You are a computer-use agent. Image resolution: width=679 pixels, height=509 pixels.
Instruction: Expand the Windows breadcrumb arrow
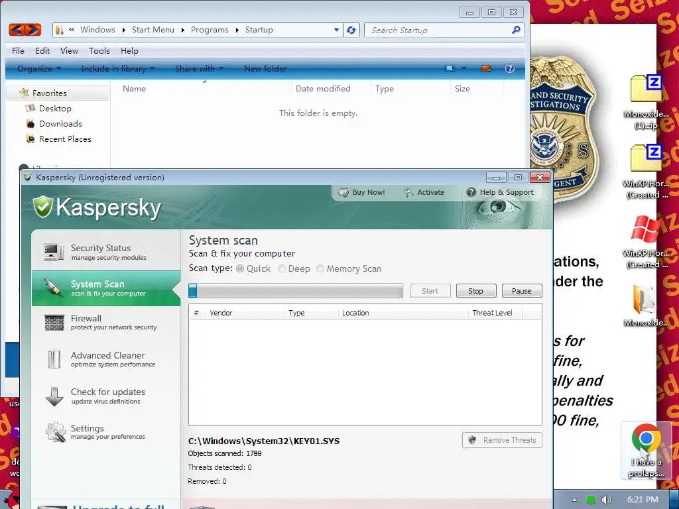124,30
